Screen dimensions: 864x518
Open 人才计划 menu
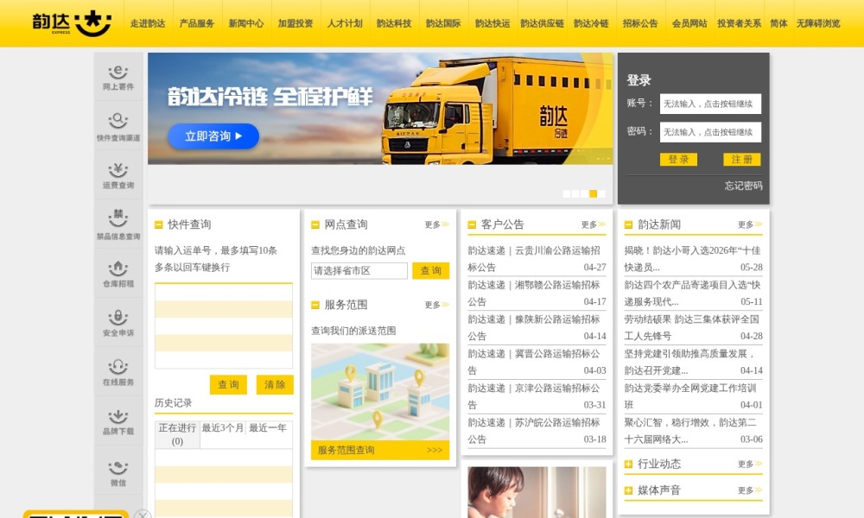[x=345, y=23]
